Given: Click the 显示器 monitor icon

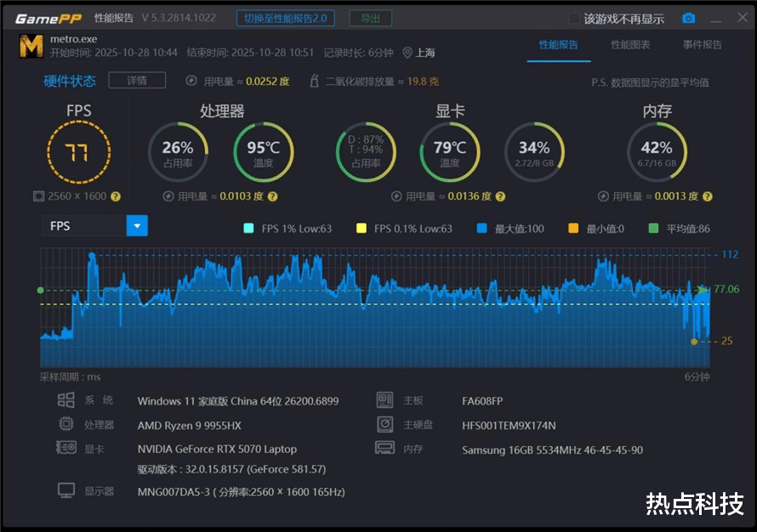Looking at the screenshot, I should [66, 490].
